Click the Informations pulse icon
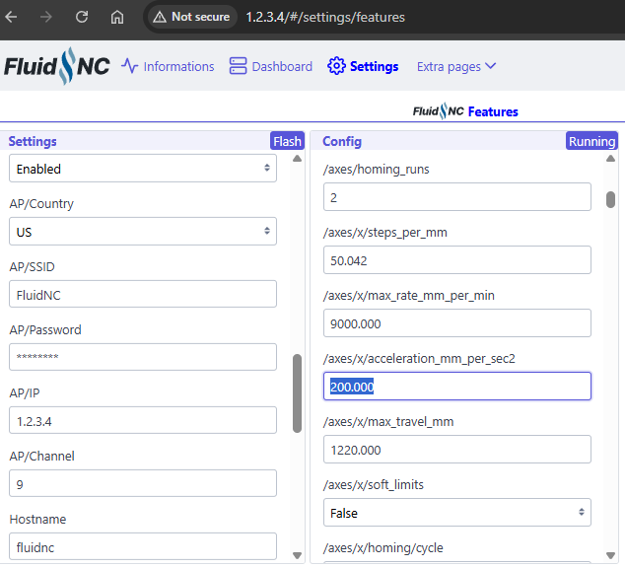The image size is (625, 568). pyautogui.click(x=130, y=66)
